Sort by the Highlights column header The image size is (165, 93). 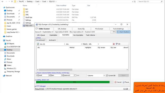(x=88, y=48)
